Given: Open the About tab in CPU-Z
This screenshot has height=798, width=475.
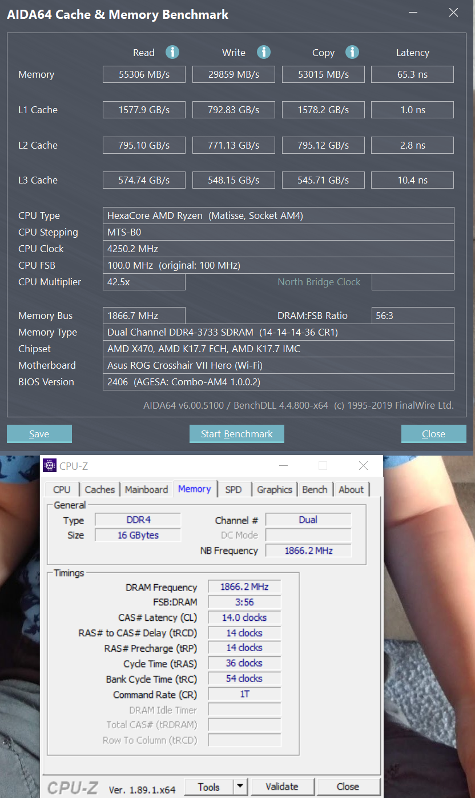Looking at the screenshot, I should 351,489.
